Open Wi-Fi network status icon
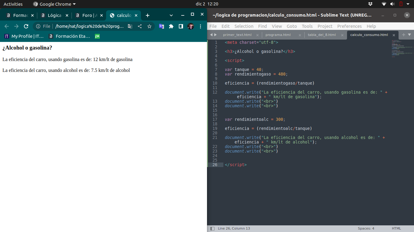Viewport: 414px width, 232px height. (384, 4)
